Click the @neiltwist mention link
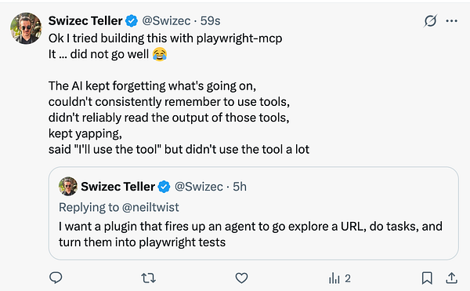This screenshot has height=291, width=470. coord(150,207)
